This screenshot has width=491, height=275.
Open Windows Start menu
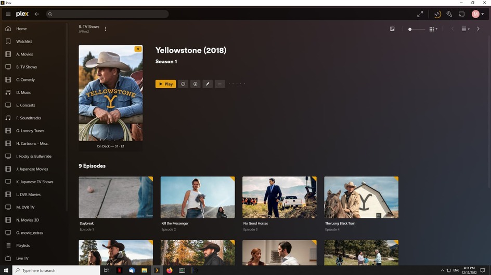click(6, 270)
